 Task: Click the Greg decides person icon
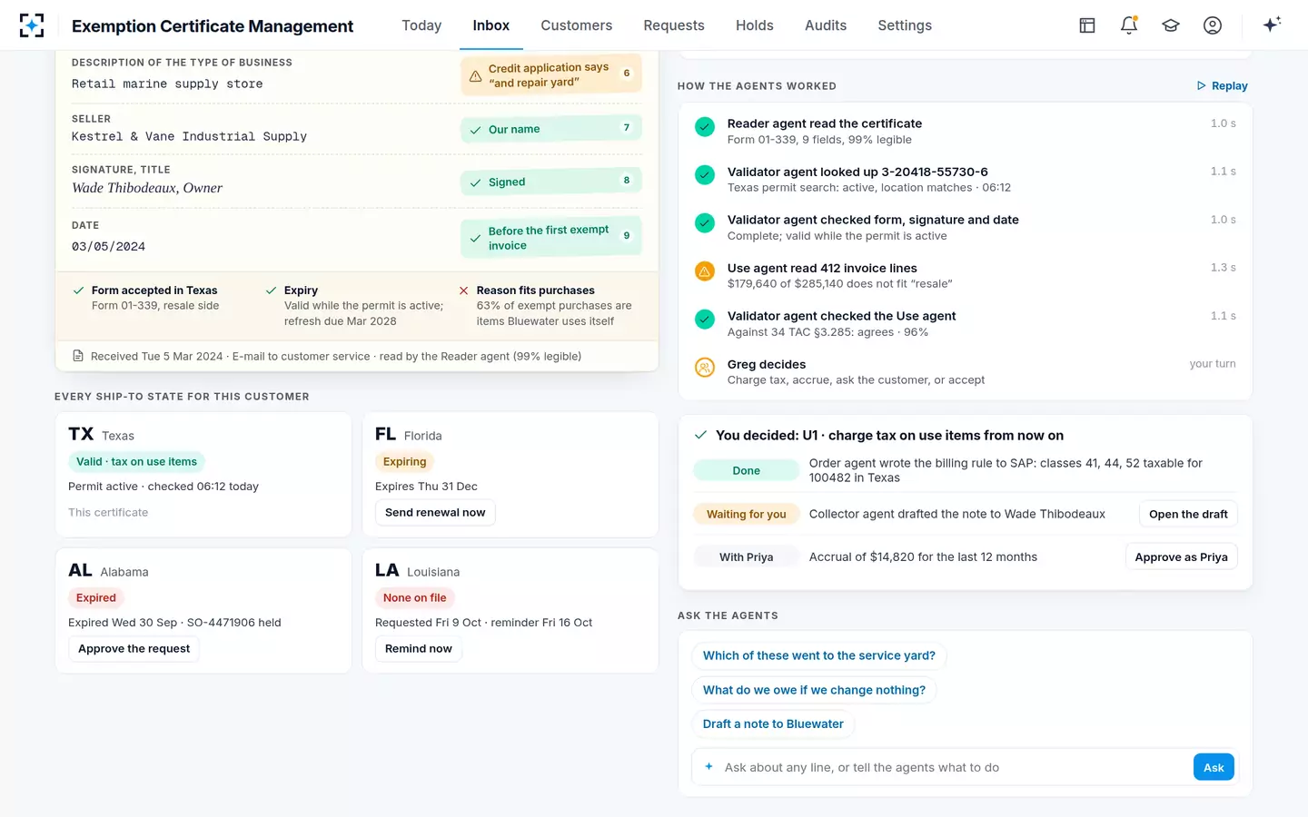coord(705,368)
